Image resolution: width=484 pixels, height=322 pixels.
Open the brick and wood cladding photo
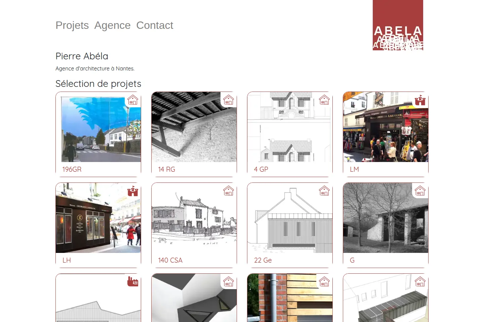point(290,298)
